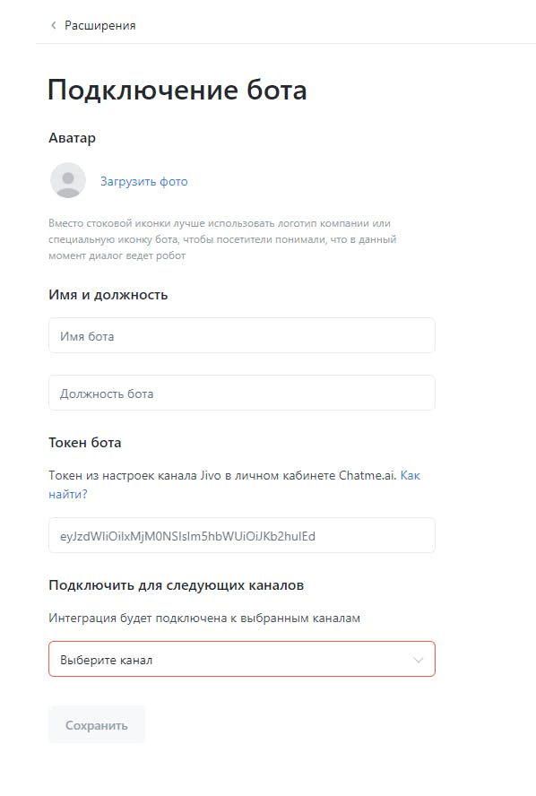Image resolution: width=536 pixels, height=796 pixels.
Task: Click the Сохранить button
Action: click(97, 725)
